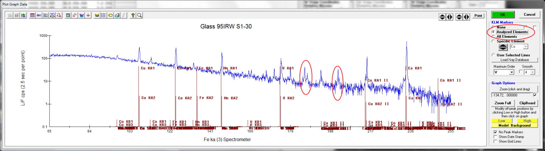Click the yellow question mark help icon
Screen dimensions: 545x151
133,15
